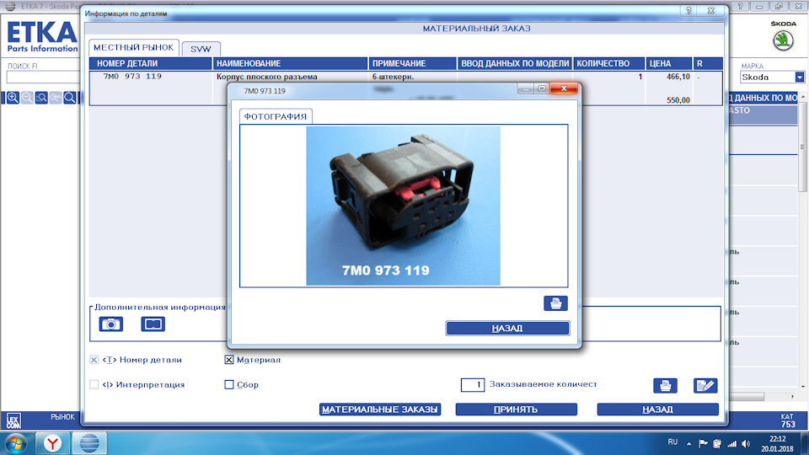Select part number 7M0 973 119 table cell
809x455 pixels.
pos(132,77)
